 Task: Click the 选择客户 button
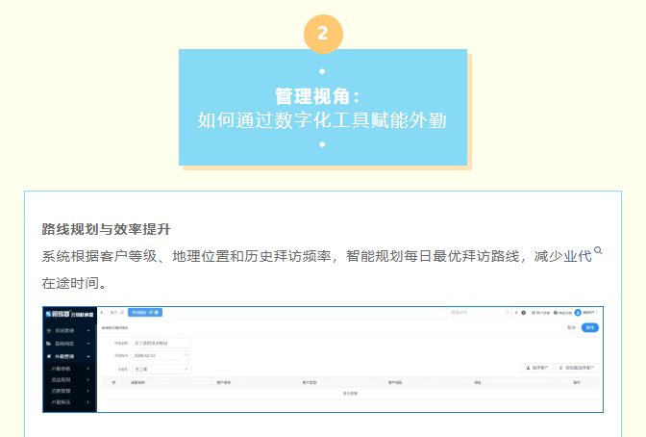click(538, 368)
